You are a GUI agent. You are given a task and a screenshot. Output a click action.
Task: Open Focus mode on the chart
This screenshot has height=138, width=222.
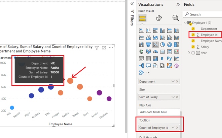[x=104, y=48]
